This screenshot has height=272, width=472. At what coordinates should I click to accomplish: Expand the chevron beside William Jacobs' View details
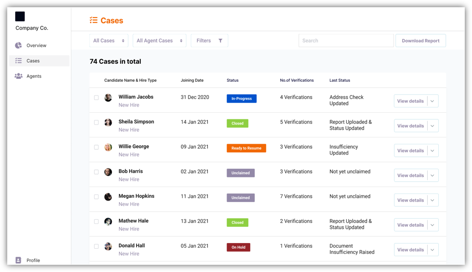click(433, 101)
